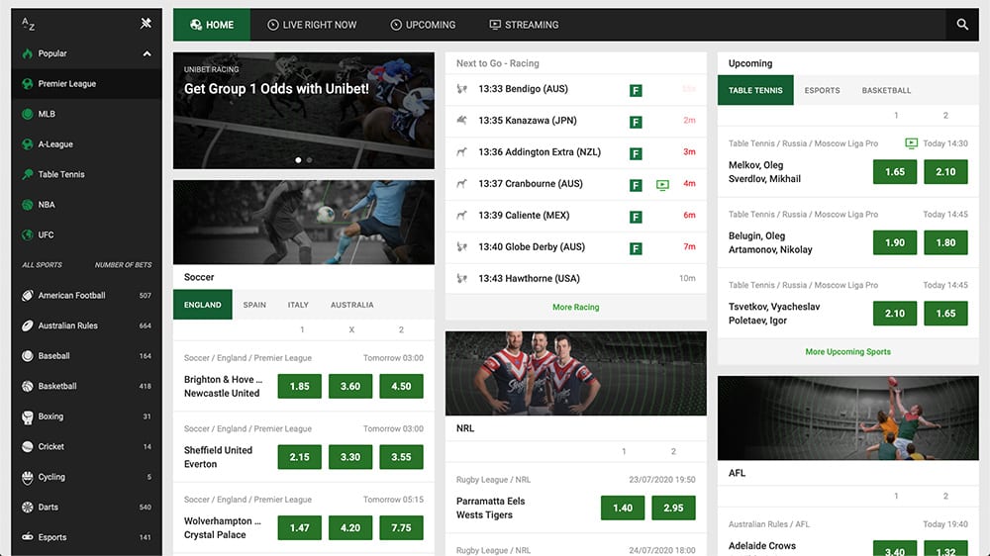Open the 13:36 Addington Extra (NZL) race
The image size is (990, 556).
pos(576,152)
